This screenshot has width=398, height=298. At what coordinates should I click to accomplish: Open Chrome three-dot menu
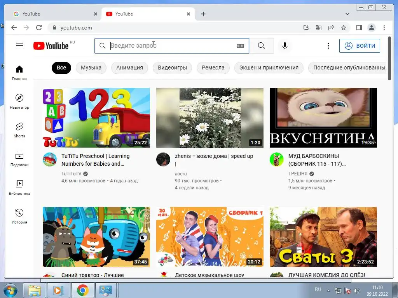384,28
